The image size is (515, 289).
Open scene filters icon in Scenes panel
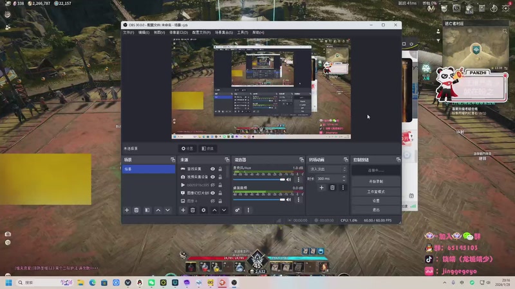147,210
